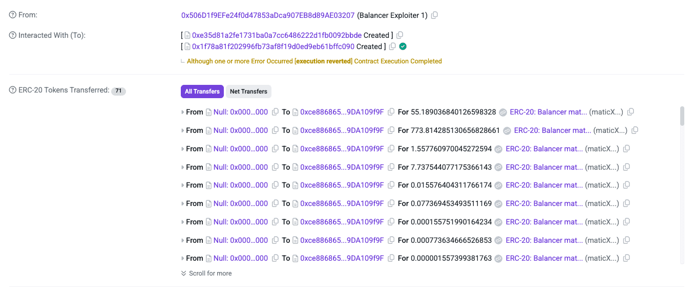The width and height of the screenshot is (693, 296).
Task: Expand the last visible transfer row
Action: pyautogui.click(x=183, y=258)
